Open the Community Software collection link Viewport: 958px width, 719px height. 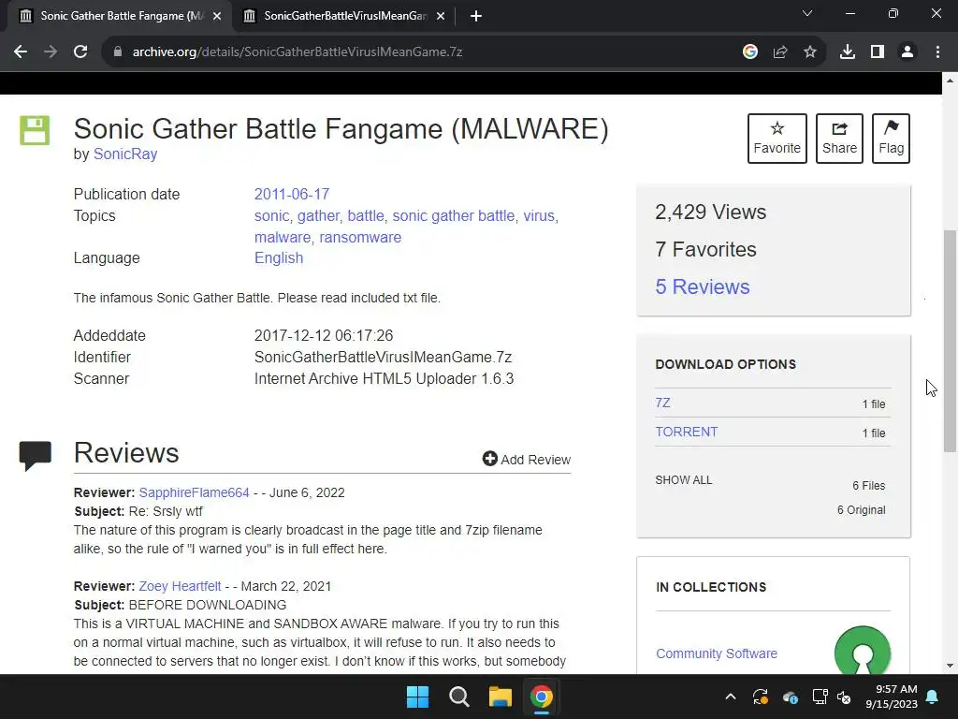716,653
